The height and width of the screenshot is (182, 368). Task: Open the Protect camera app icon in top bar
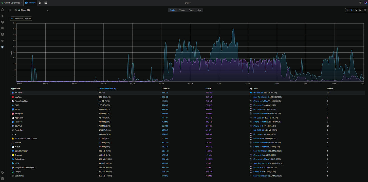tap(40, 3)
